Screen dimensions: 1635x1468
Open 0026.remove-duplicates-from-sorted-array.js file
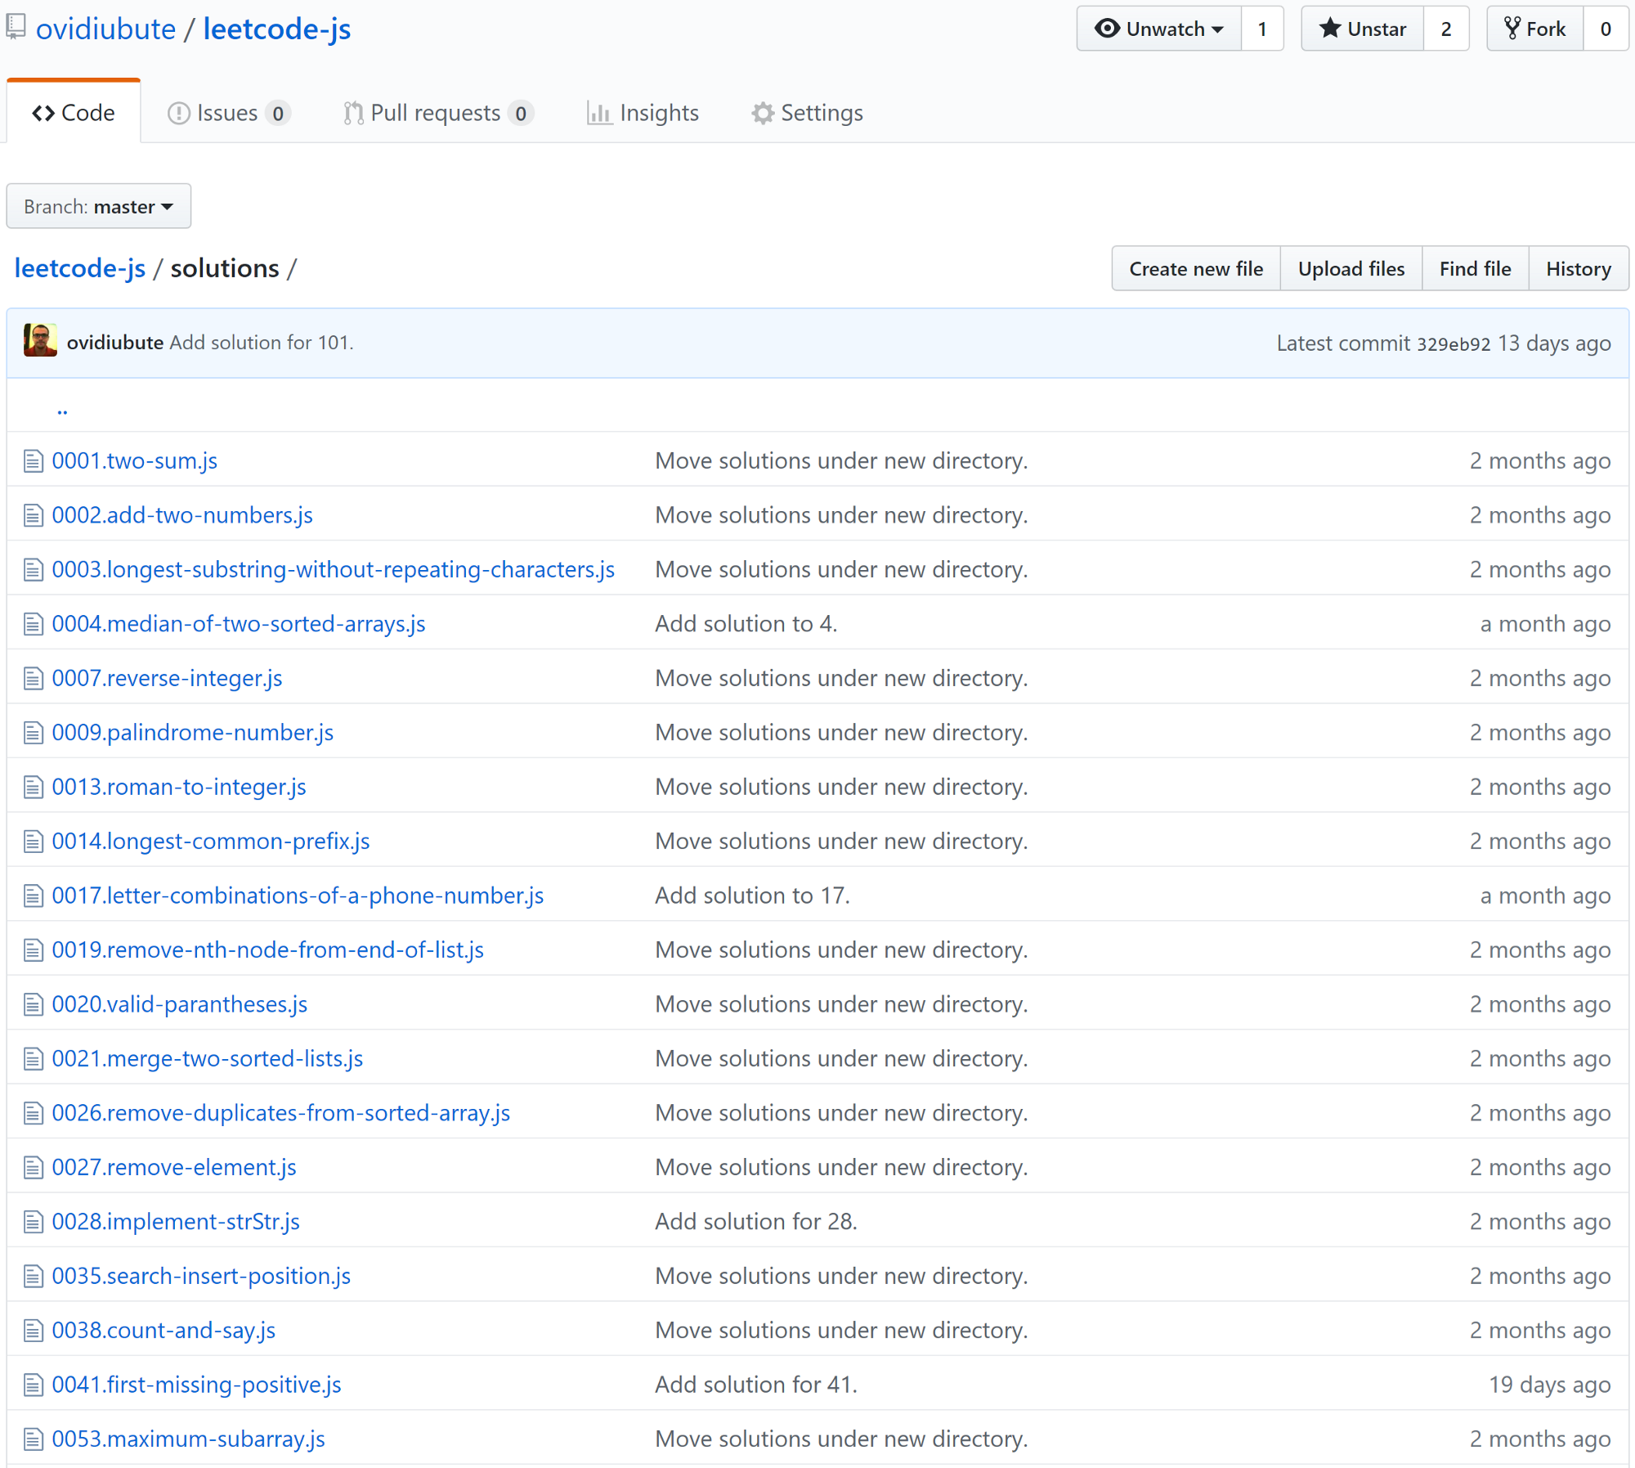coord(281,1113)
